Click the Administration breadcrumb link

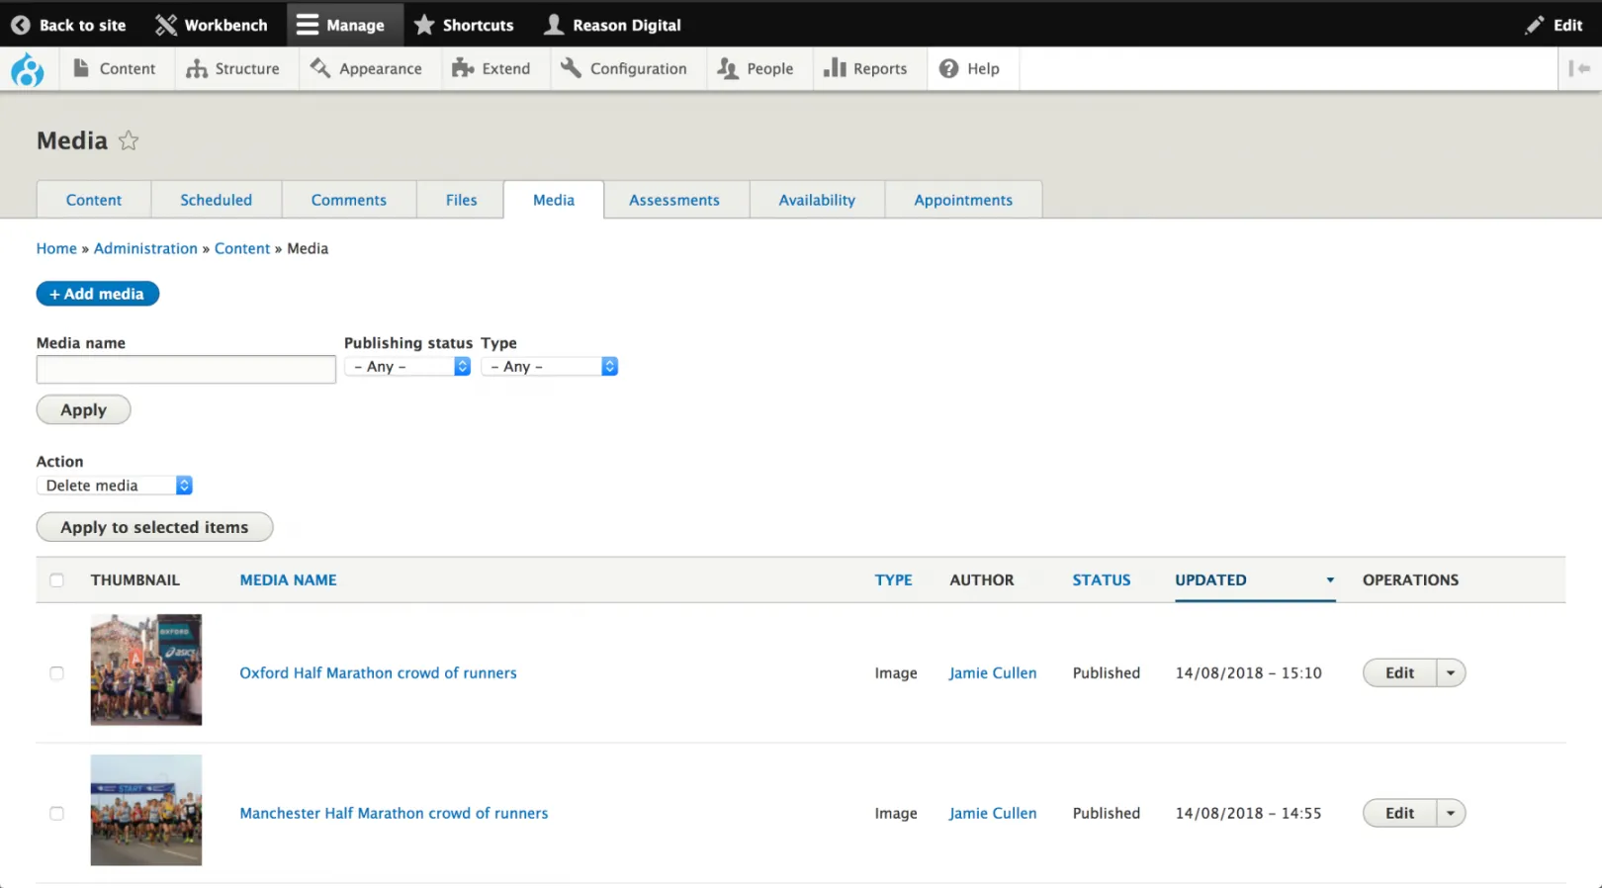145,248
